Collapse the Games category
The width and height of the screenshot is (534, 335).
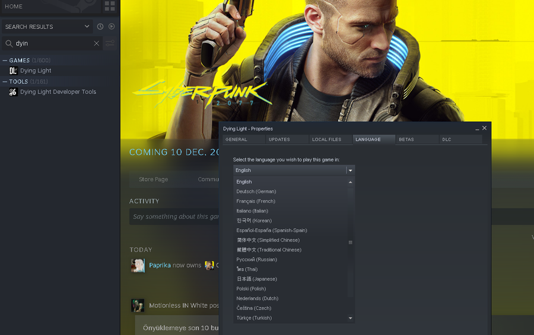point(5,60)
